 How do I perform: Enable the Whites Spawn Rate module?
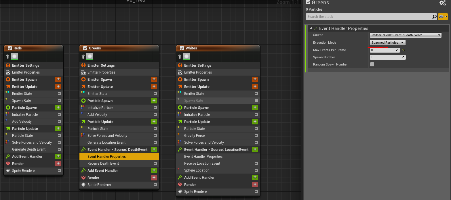click(x=256, y=101)
